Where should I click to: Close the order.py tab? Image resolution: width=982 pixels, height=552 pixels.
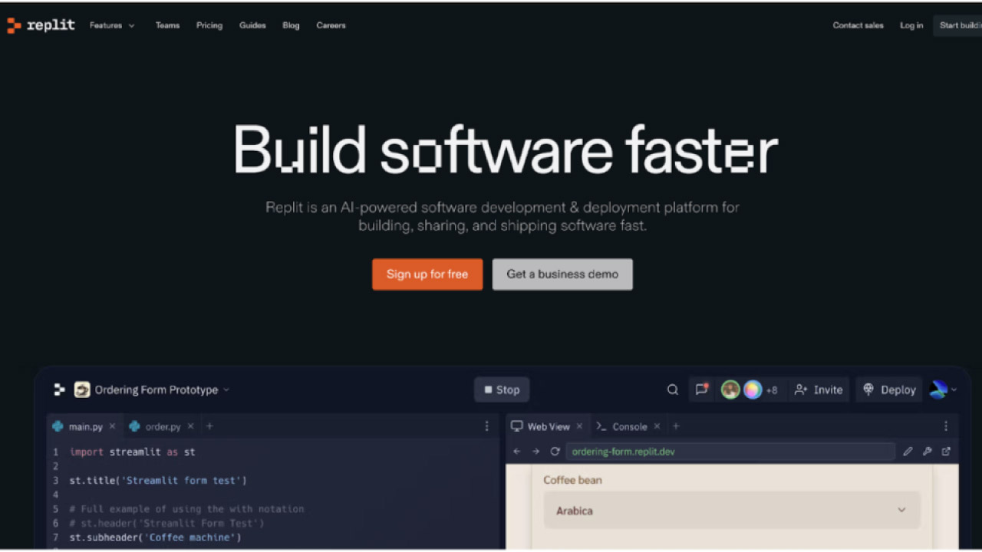[190, 426]
